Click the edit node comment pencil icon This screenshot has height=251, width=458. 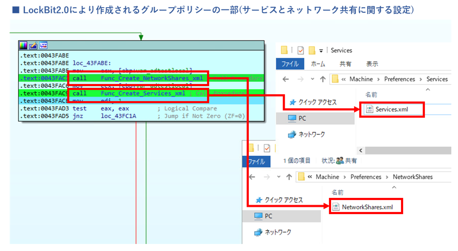(x=33, y=45)
